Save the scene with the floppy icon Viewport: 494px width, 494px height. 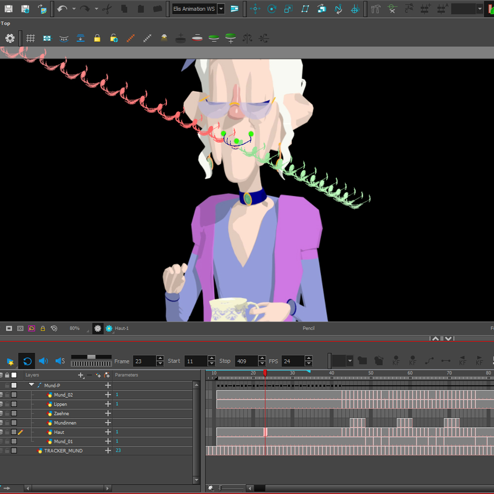(x=8, y=9)
